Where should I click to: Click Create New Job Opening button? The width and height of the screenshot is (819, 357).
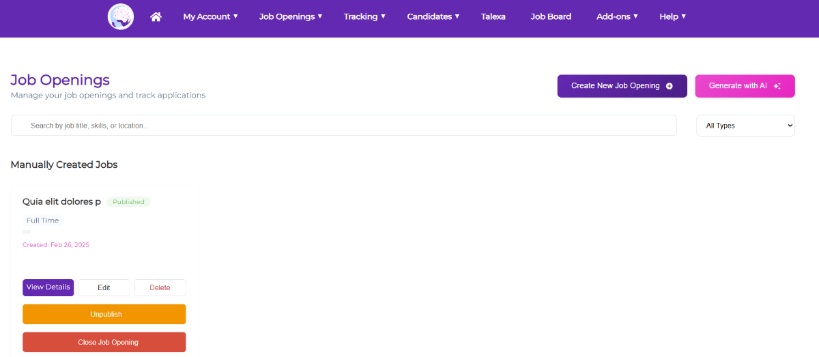coord(622,86)
